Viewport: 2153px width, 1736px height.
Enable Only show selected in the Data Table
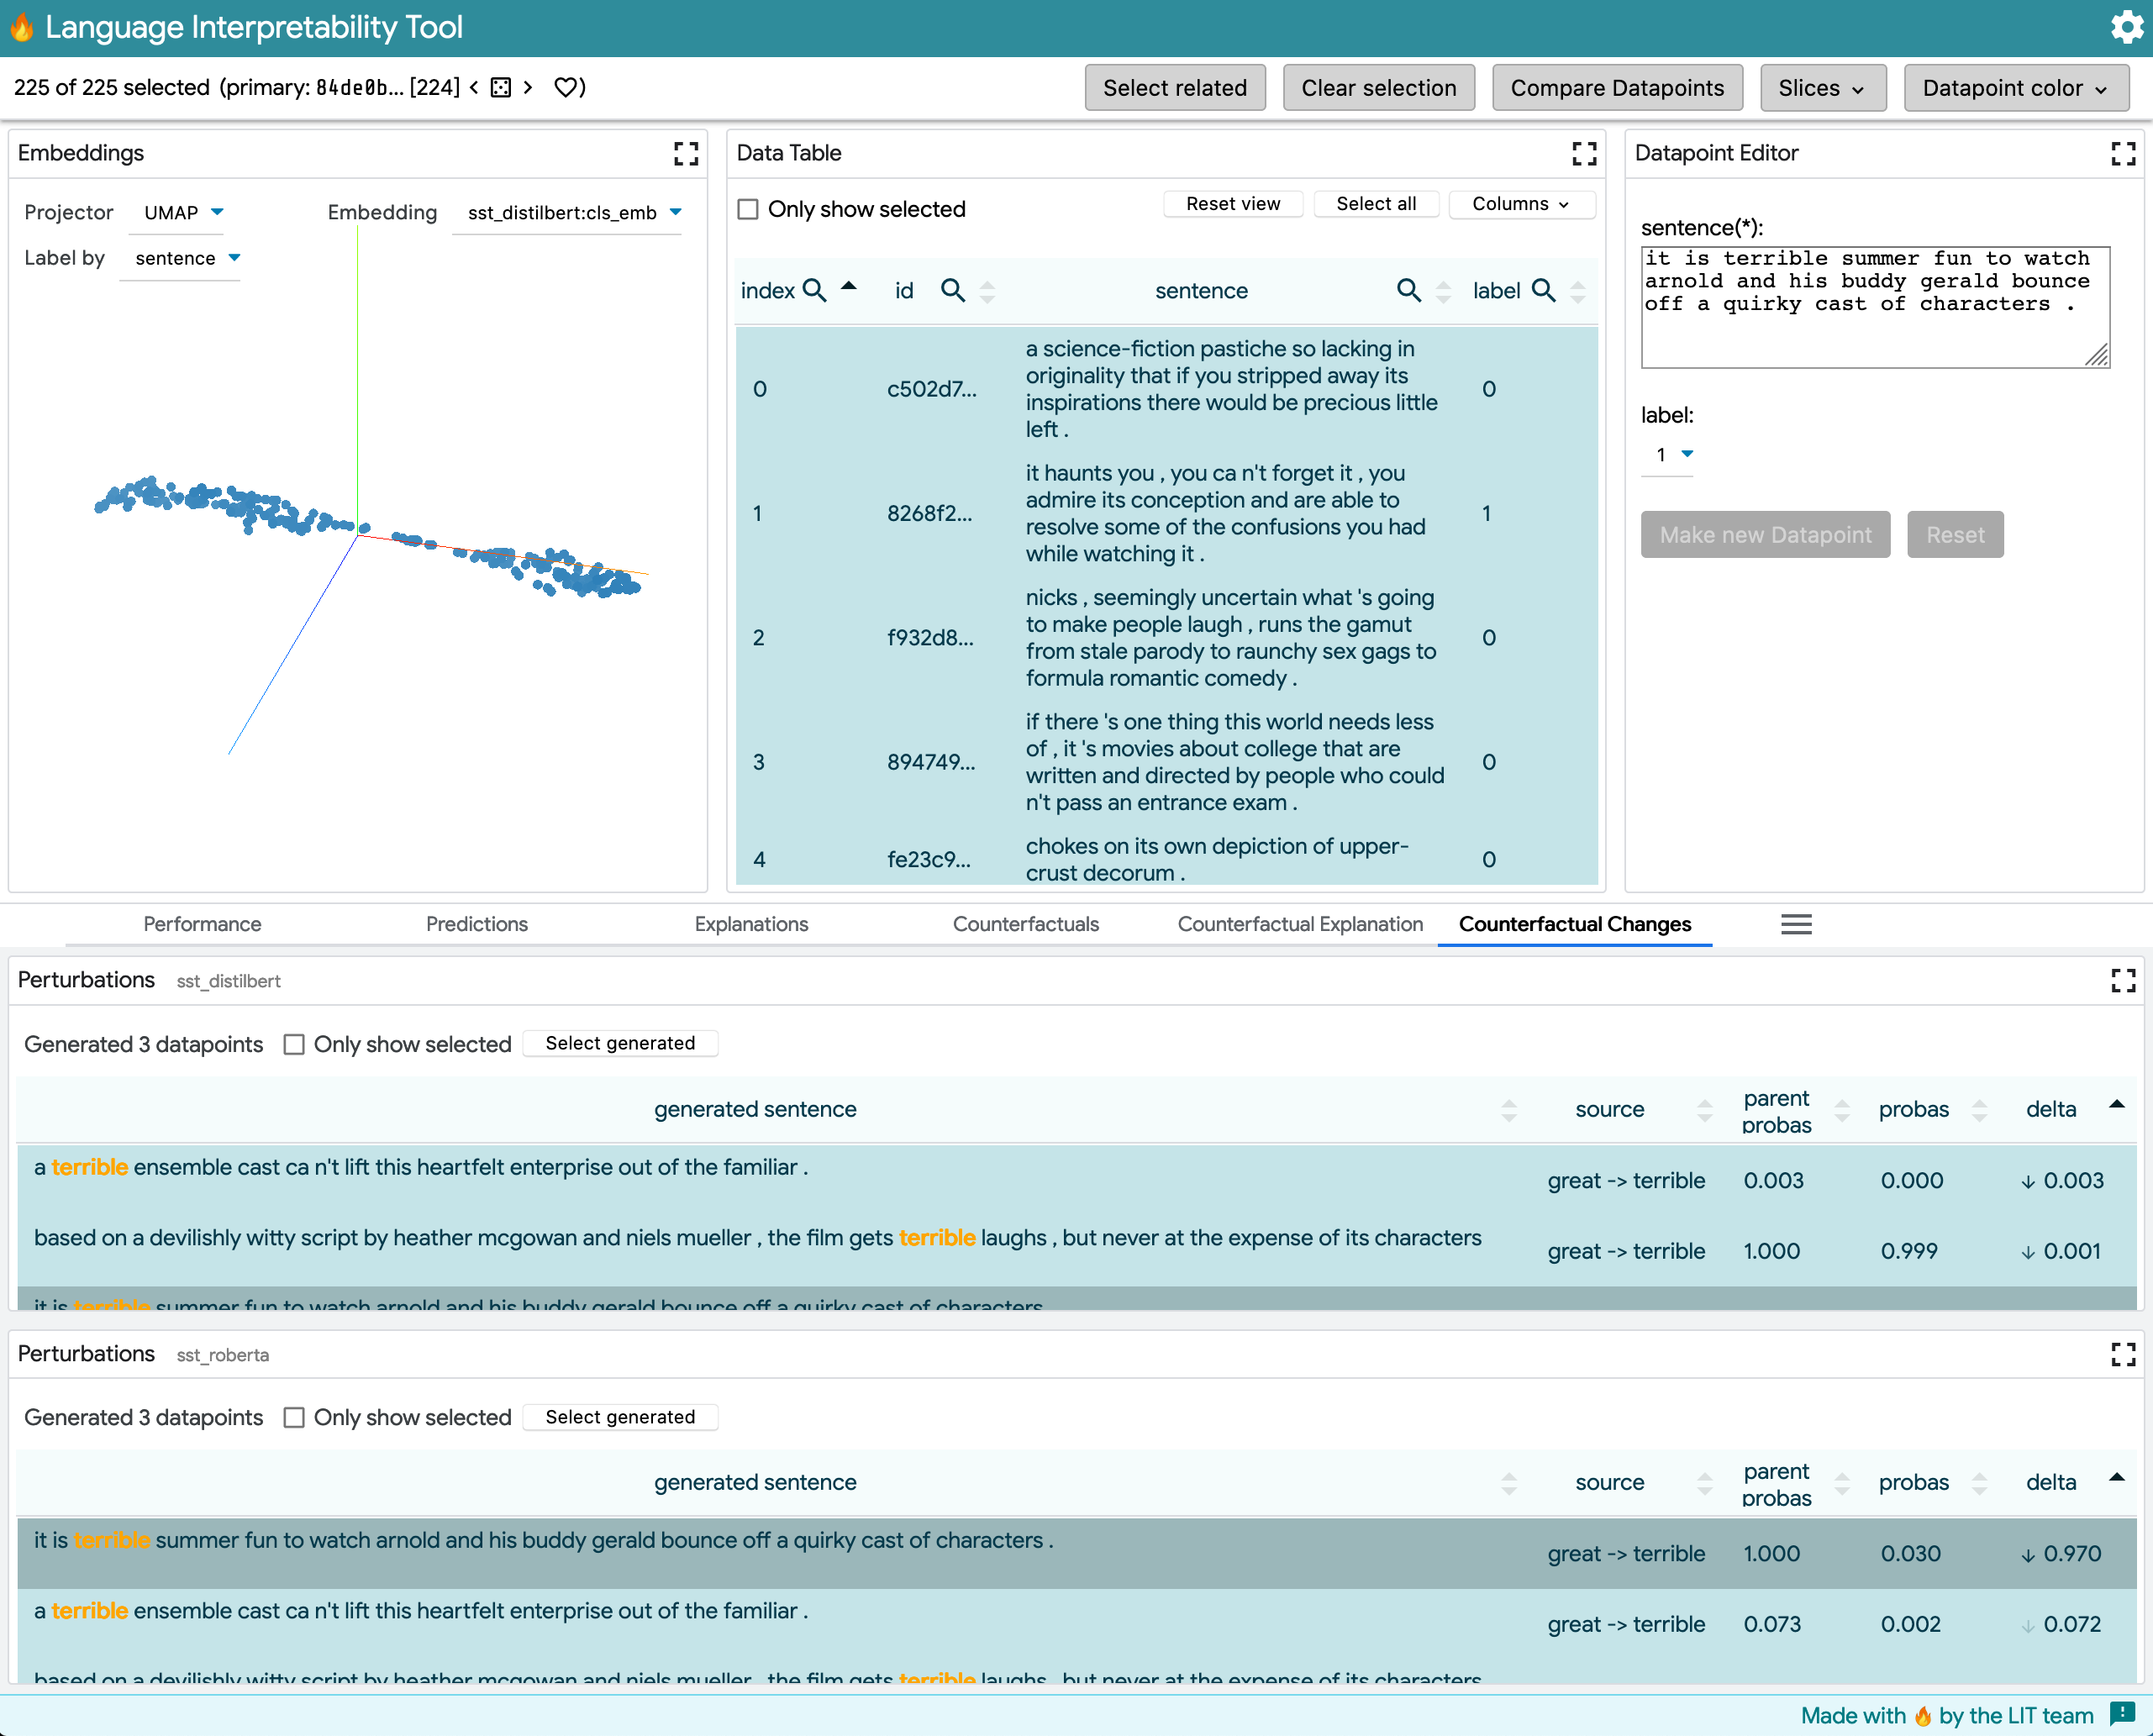[747, 209]
